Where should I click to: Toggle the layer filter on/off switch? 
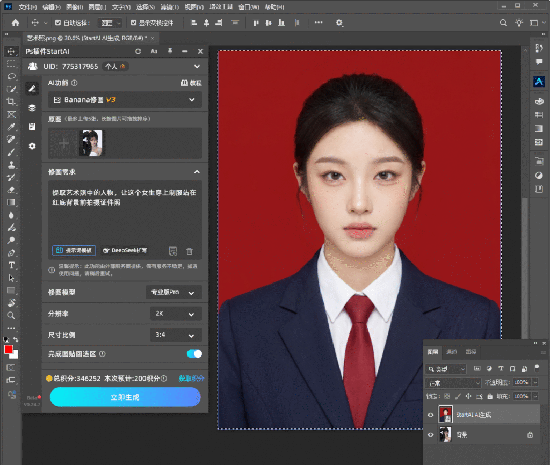537,368
